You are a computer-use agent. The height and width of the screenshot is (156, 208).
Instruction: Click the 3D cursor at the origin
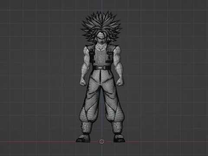[102, 141]
